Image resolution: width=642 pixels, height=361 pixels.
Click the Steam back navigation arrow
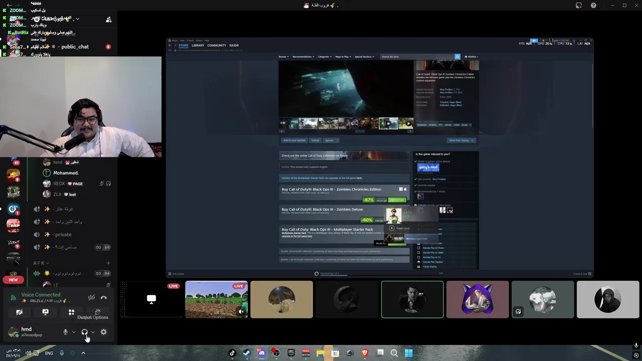click(x=170, y=46)
